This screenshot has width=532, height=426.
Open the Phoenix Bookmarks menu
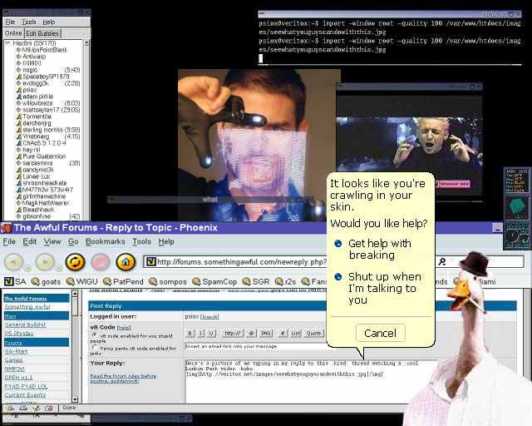(106, 241)
